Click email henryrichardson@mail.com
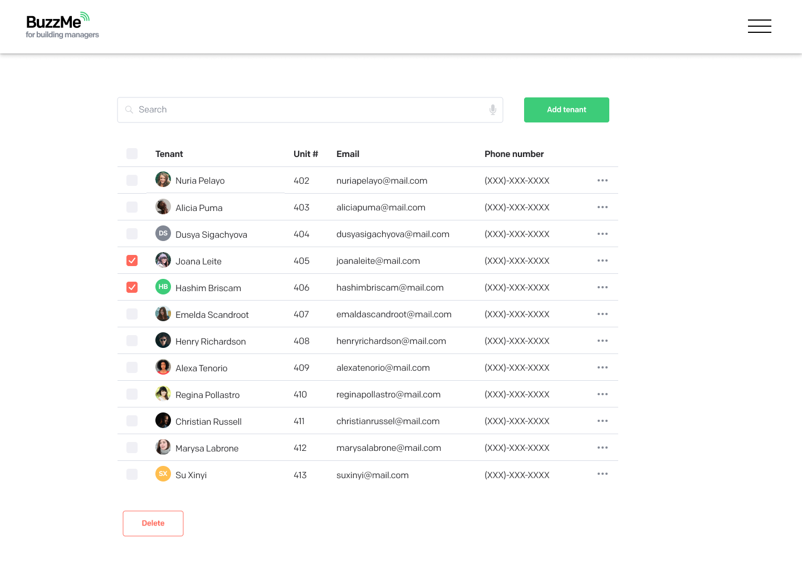 tap(391, 341)
